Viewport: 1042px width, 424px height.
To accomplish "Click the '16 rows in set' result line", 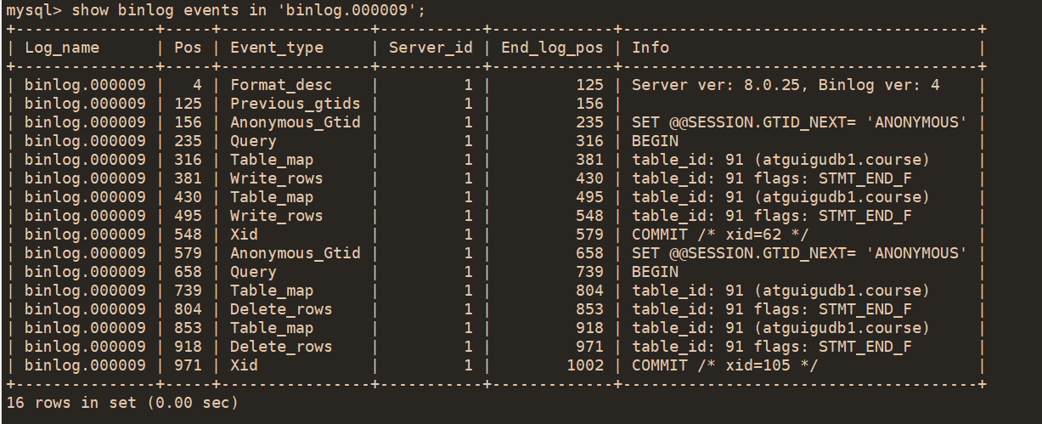I will [x=122, y=403].
